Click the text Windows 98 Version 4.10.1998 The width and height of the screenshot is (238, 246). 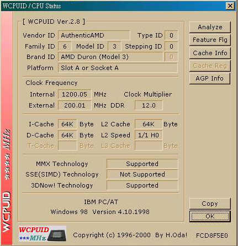tap(100, 212)
